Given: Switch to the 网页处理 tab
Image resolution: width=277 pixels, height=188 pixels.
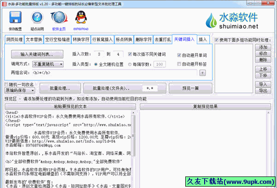Looking at the screenshot, I should pyautogui.click(x=14, y=40).
